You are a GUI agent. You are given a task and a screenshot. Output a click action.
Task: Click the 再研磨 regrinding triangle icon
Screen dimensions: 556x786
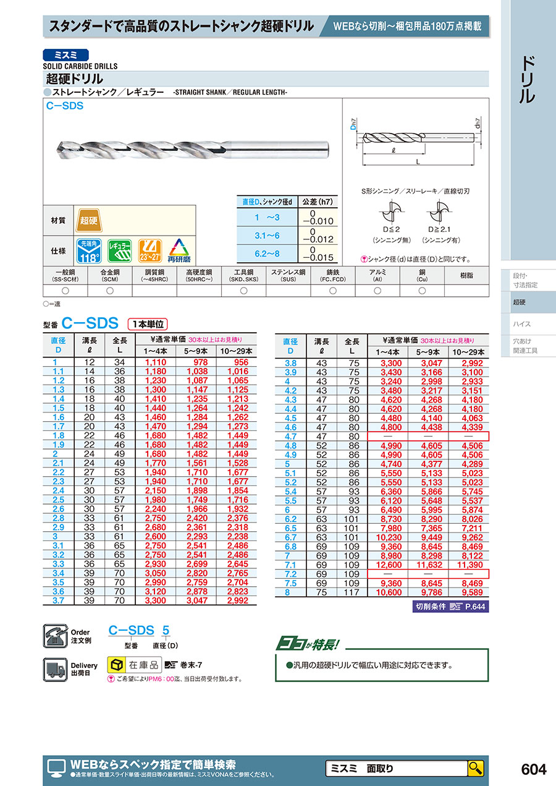[x=179, y=251]
